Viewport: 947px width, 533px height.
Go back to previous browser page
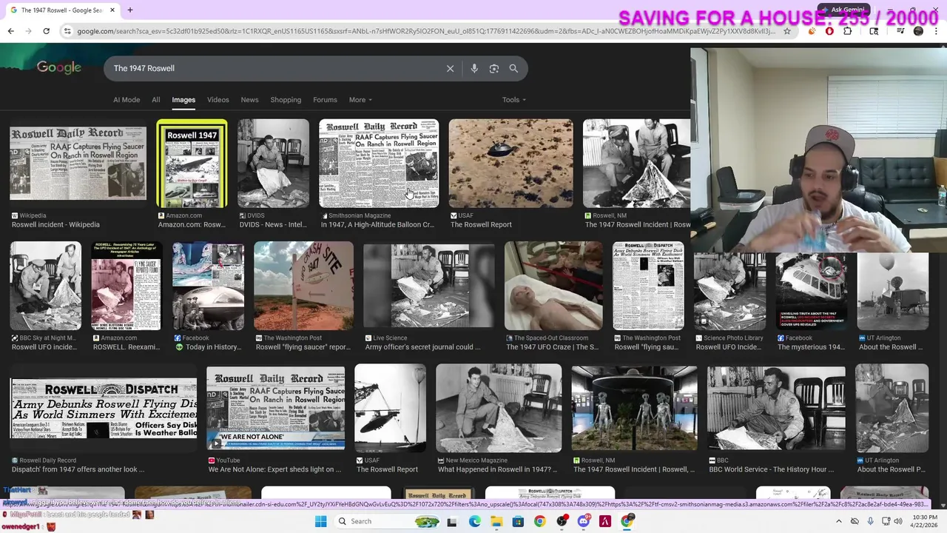10,31
